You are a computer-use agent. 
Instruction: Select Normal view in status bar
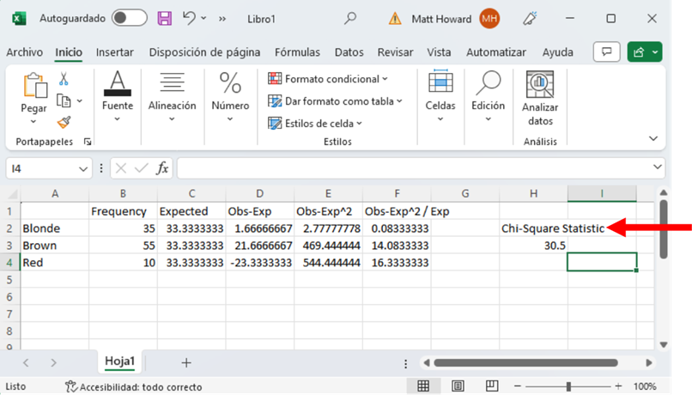tap(423, 386)
